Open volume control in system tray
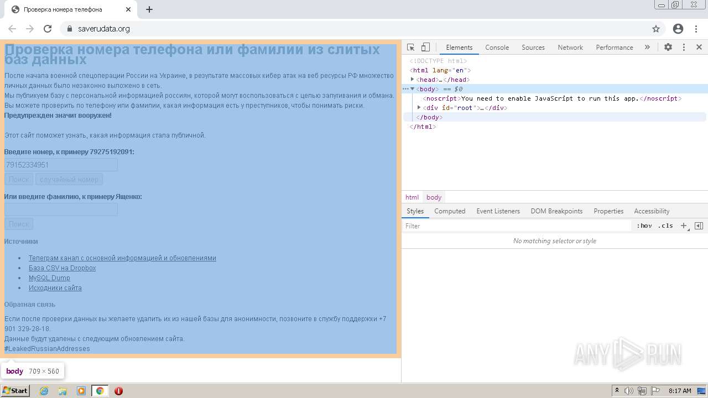Screen dimensions: 708x398 click(629, 391)
